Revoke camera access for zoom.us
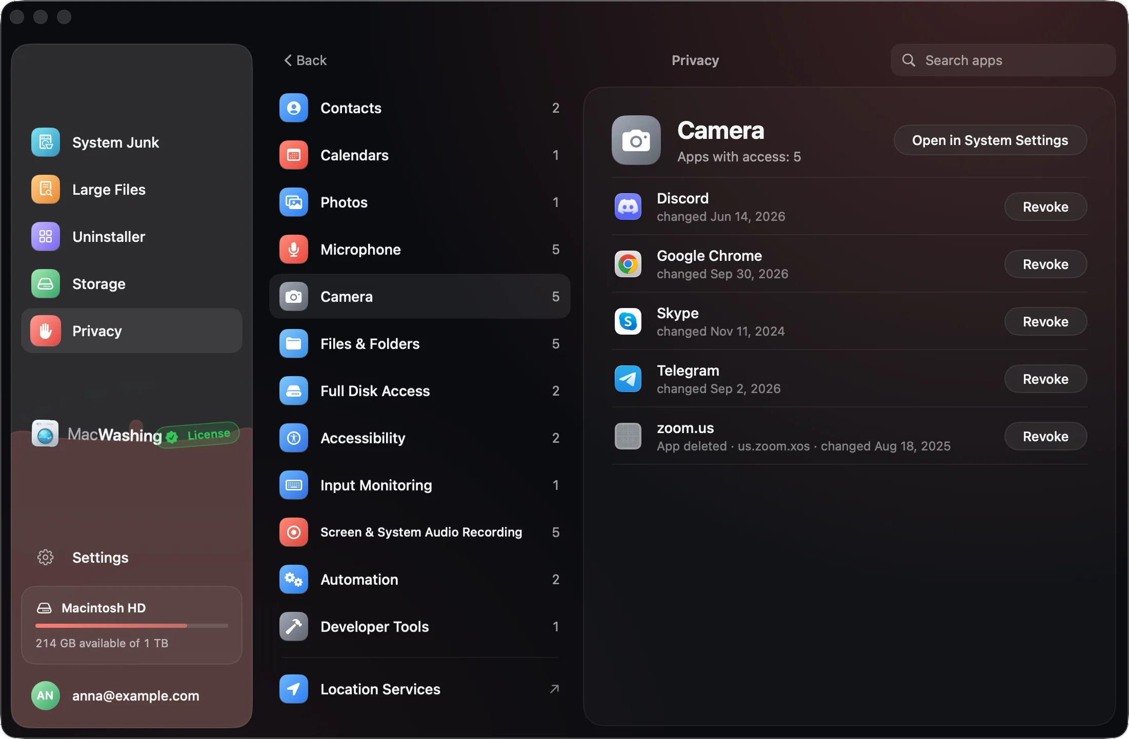1129x739 pixels. coord(1045,436)
